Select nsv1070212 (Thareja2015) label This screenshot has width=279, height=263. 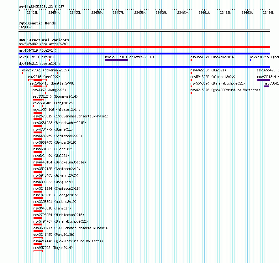point(56,195)
